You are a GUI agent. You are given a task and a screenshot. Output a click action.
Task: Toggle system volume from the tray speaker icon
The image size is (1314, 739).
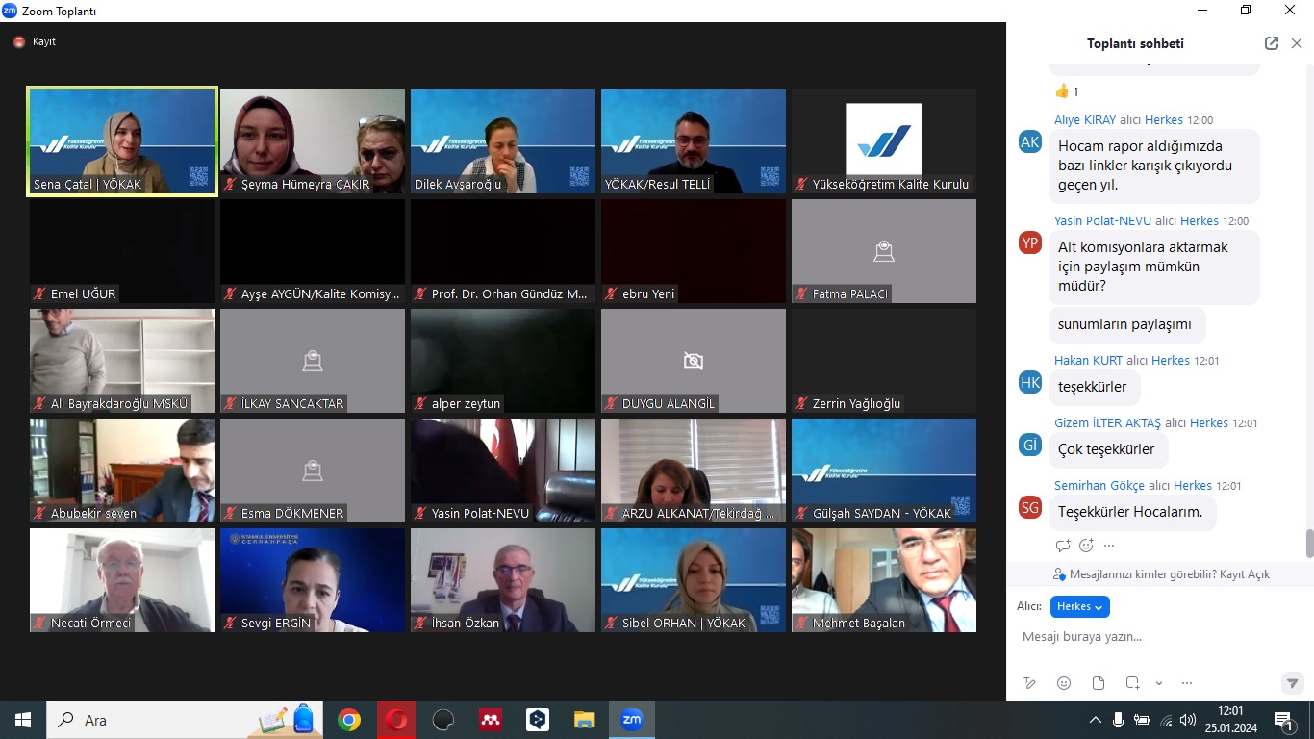pyautogui.click(x=1188, y=720)
